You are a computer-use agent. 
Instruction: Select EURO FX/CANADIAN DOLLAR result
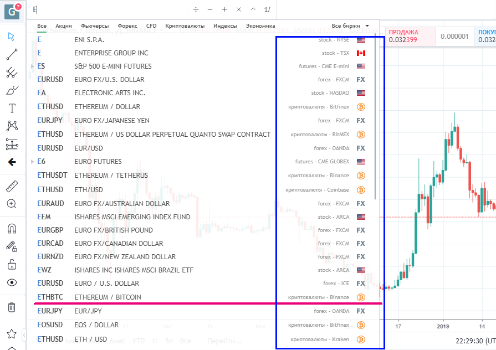pos(202,244)
